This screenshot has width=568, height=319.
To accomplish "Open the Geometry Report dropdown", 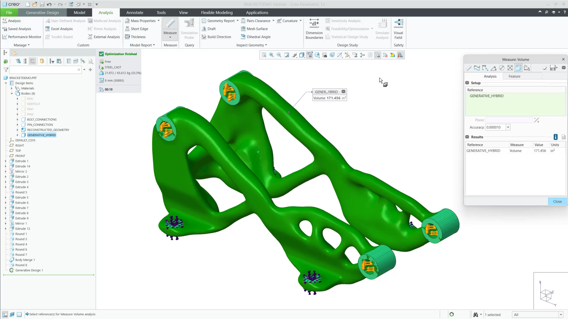I will (238, 21).
